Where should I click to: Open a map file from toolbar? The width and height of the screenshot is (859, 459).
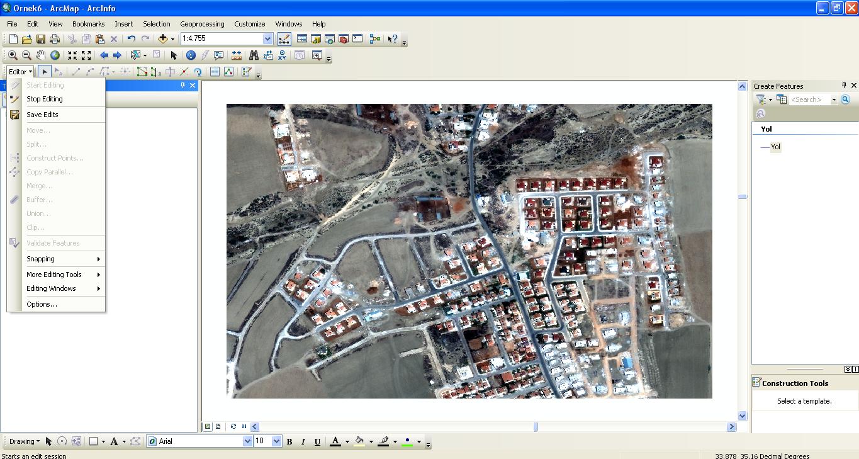[27, 39]
